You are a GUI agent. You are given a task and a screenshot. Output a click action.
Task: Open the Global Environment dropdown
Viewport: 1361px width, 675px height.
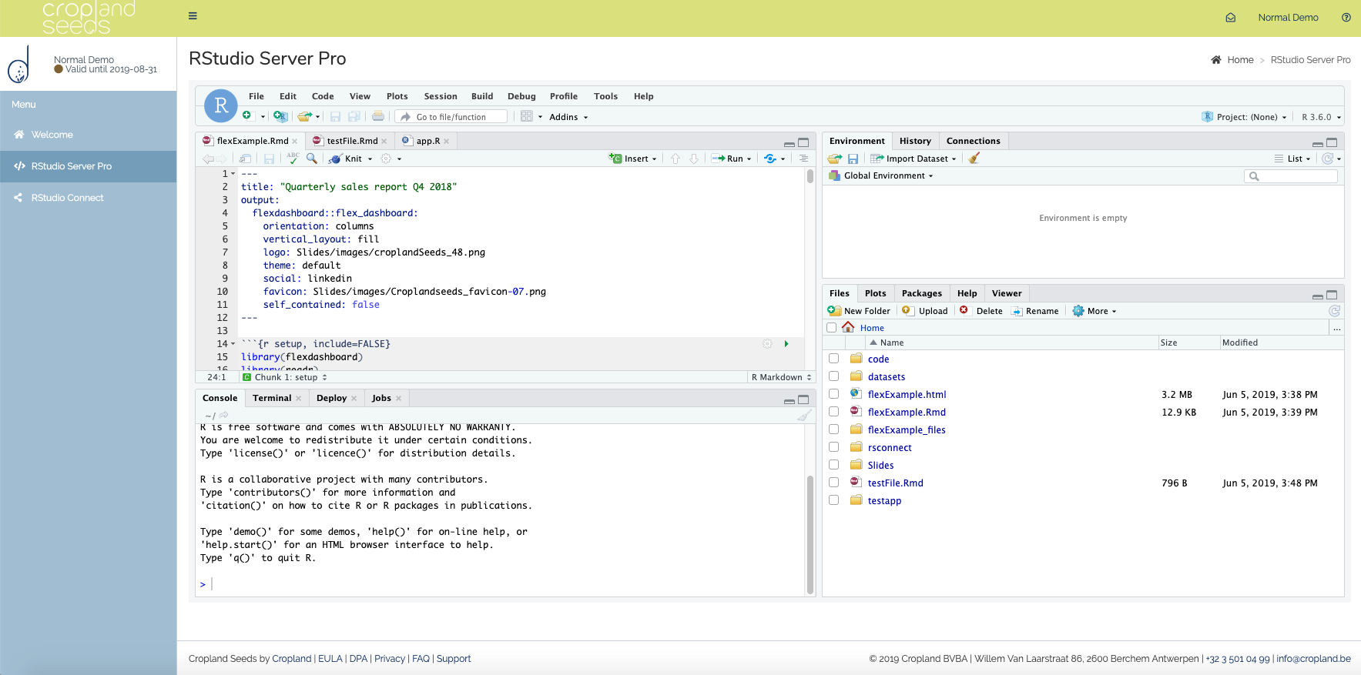coord(881,175)
